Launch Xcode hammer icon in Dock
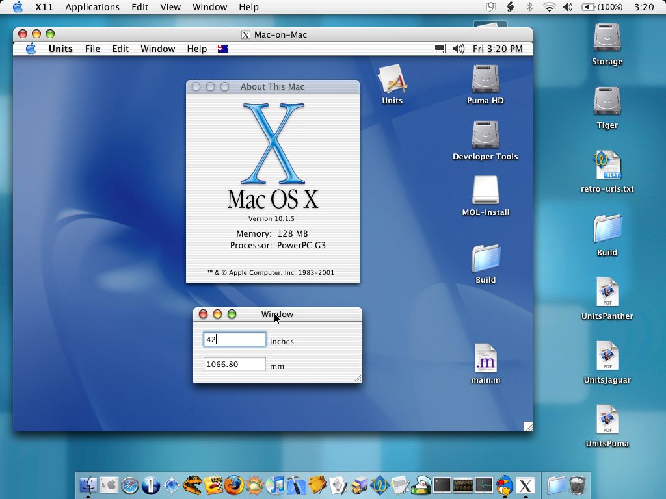 pos(297,485)
